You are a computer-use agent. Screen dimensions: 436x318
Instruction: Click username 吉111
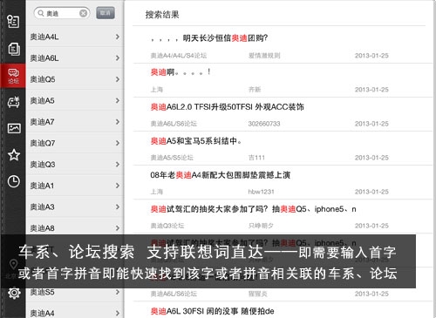click(x=256, y=158)
